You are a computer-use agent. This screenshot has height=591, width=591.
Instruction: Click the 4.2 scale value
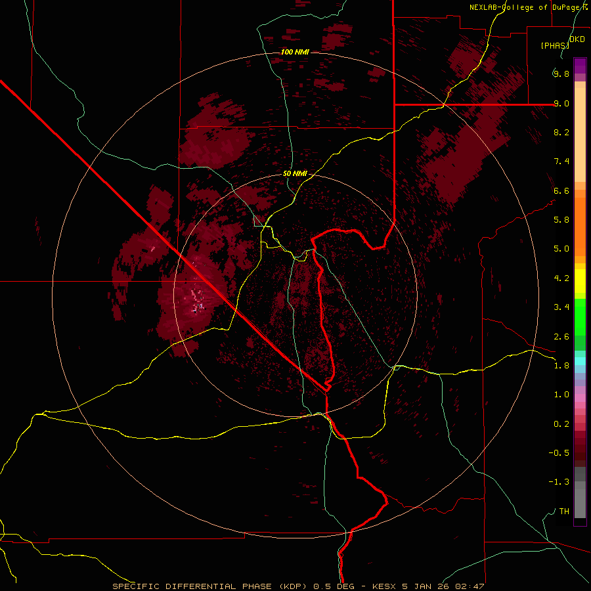pos(561,278)
